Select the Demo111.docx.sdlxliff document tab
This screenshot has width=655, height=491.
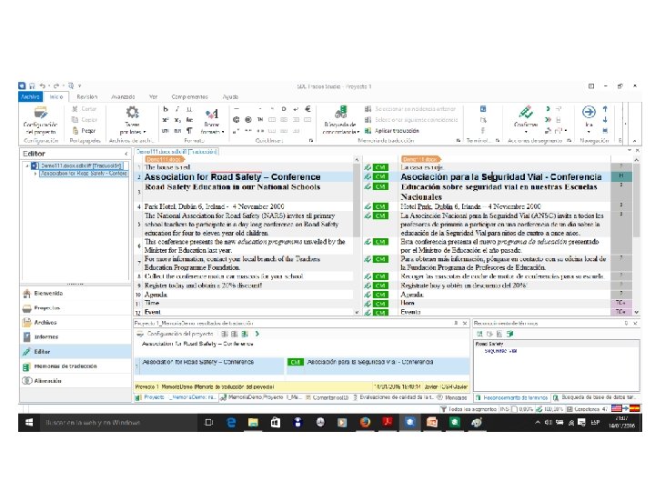click(x=176, y=152)
